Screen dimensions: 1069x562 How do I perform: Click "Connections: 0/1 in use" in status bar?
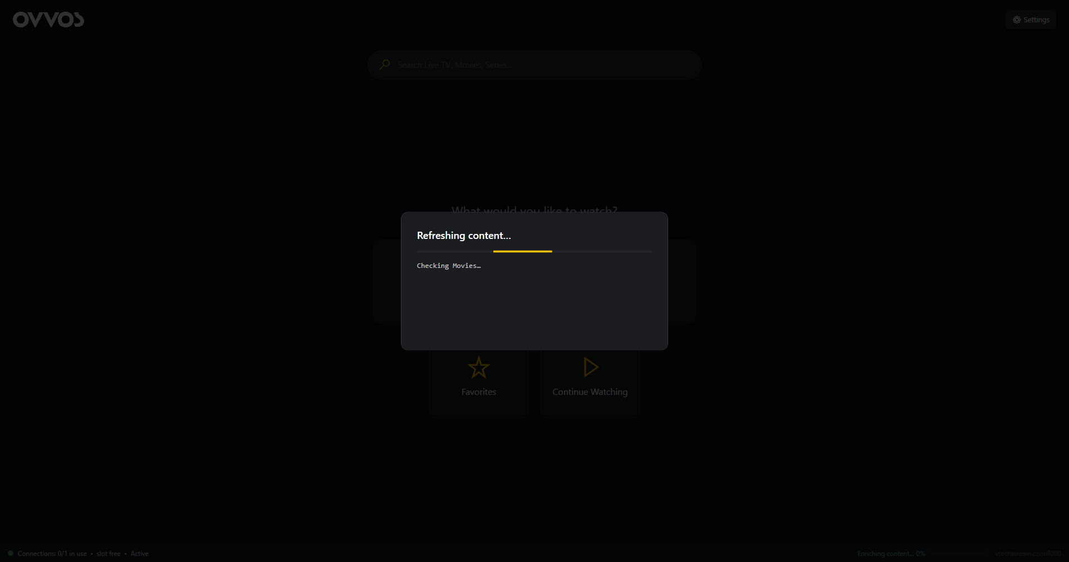click(x=52, y=554)
